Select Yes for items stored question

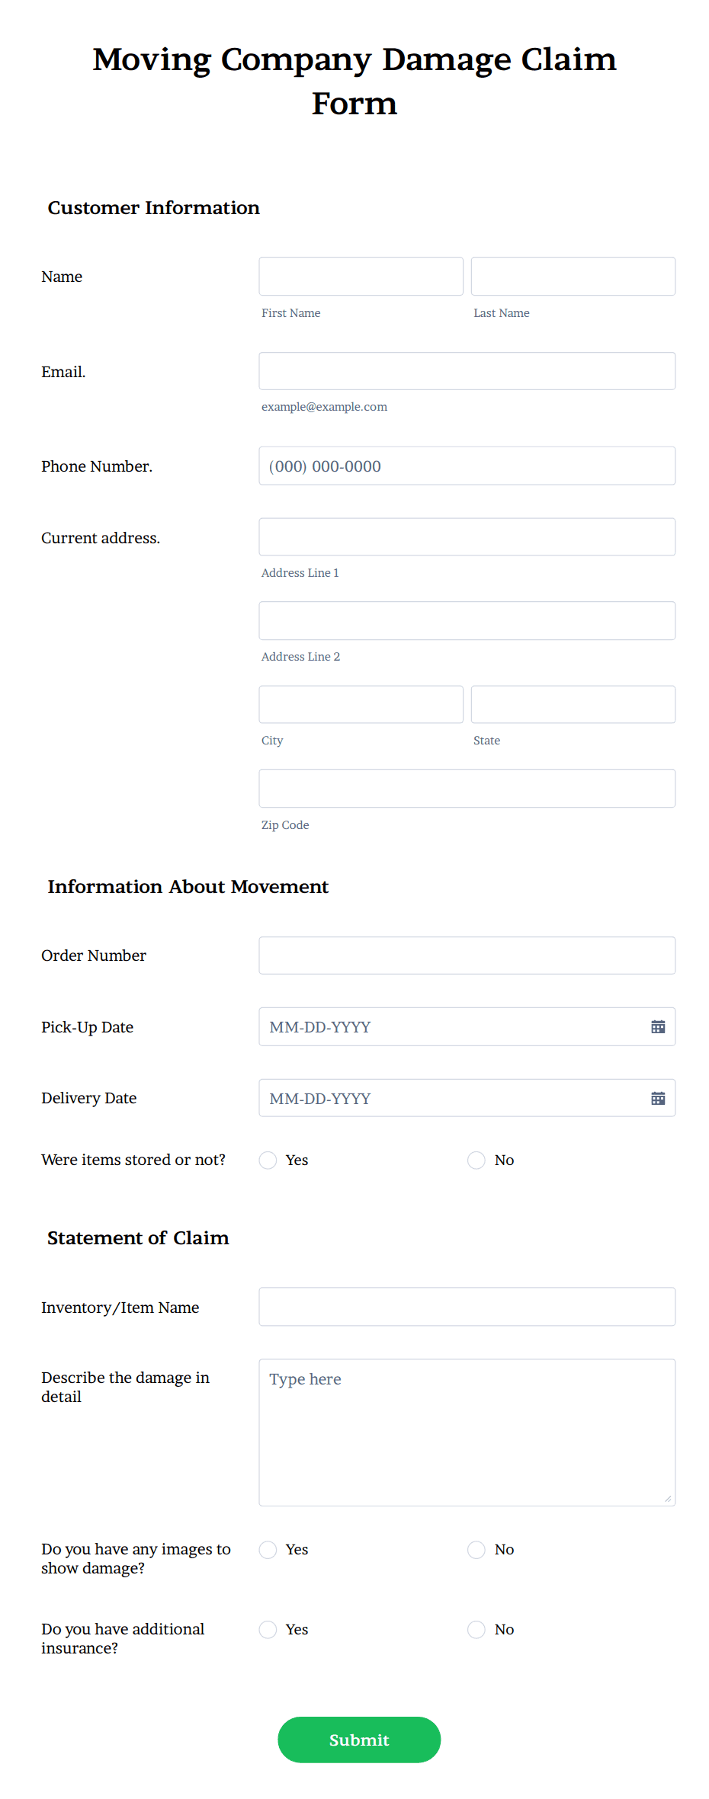(x=268, y=1160)
